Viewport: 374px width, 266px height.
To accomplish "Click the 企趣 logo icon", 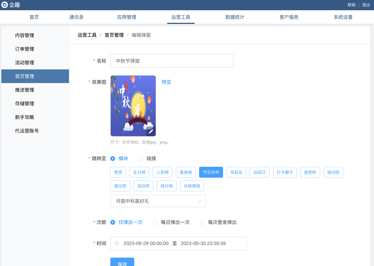I will tap(5, 5).
